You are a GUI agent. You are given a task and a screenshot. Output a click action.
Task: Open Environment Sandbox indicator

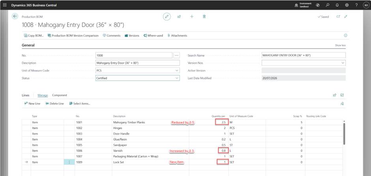pos(303,5)
